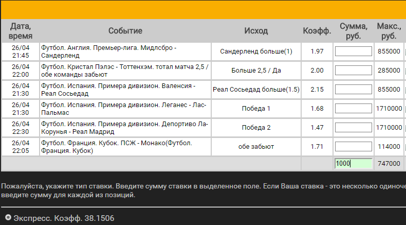Click event text Депортиво Ла-Корунья - Реал Мадрид
This screenshot has height=225, width=406.
[x=125, y=128]
